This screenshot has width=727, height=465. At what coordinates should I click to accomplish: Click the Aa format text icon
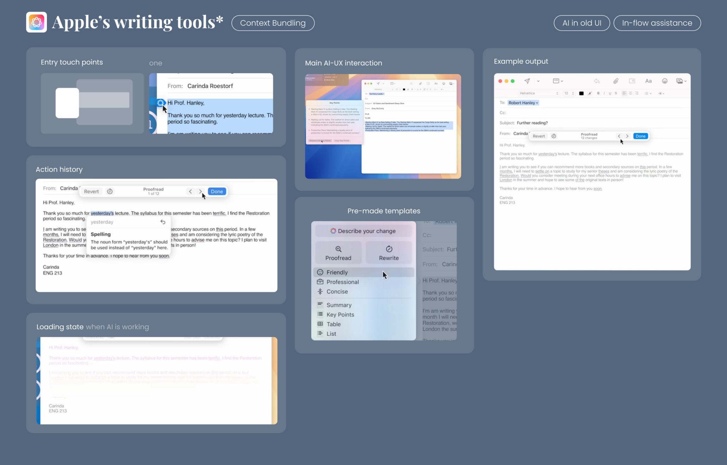(x=648, y=81)
